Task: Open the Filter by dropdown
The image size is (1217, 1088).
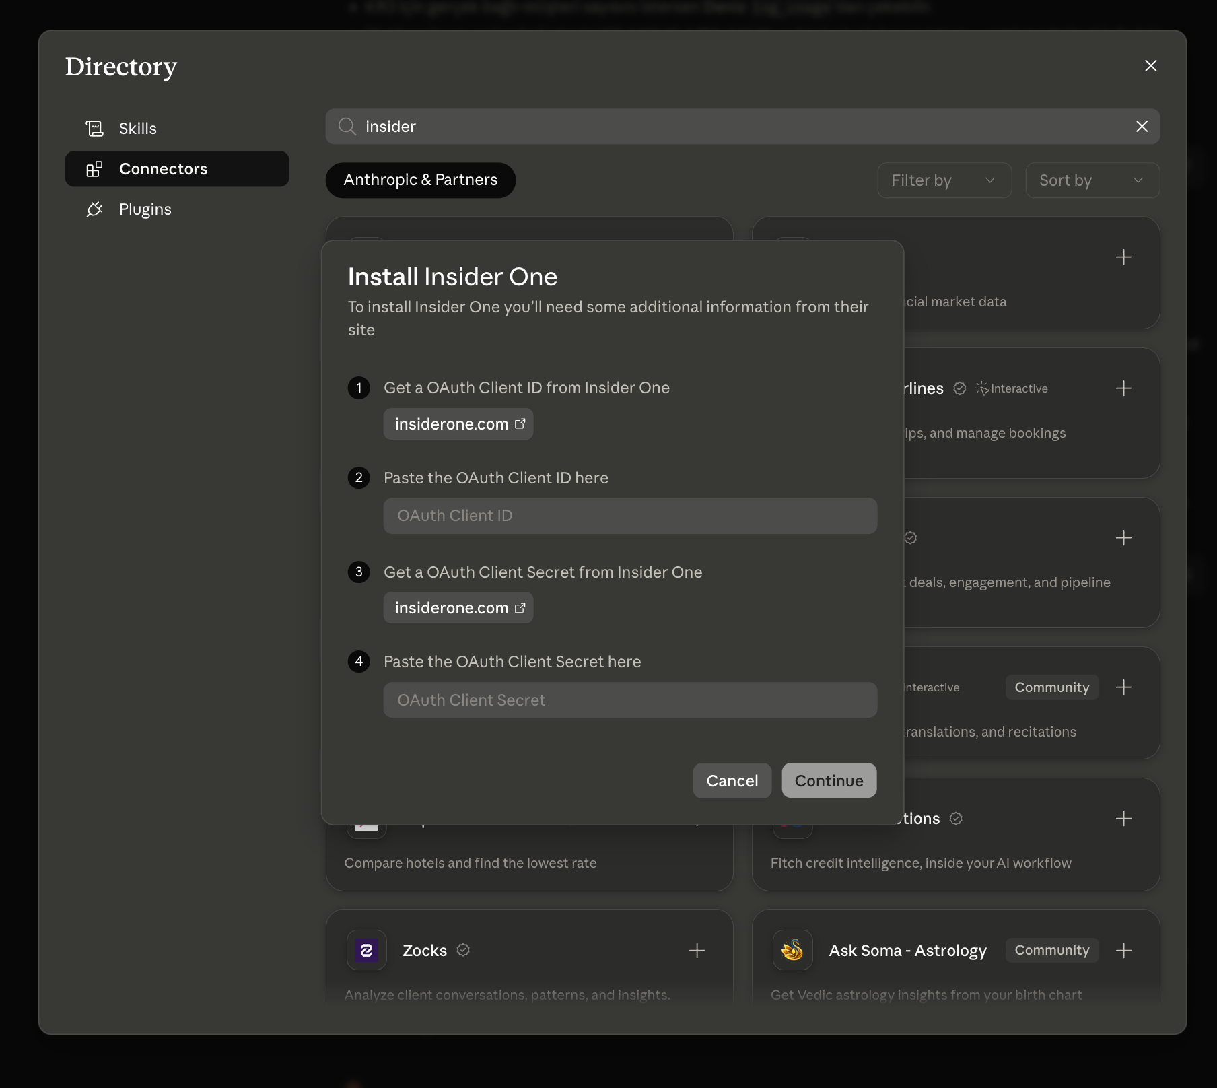Action: click(944, 180)
